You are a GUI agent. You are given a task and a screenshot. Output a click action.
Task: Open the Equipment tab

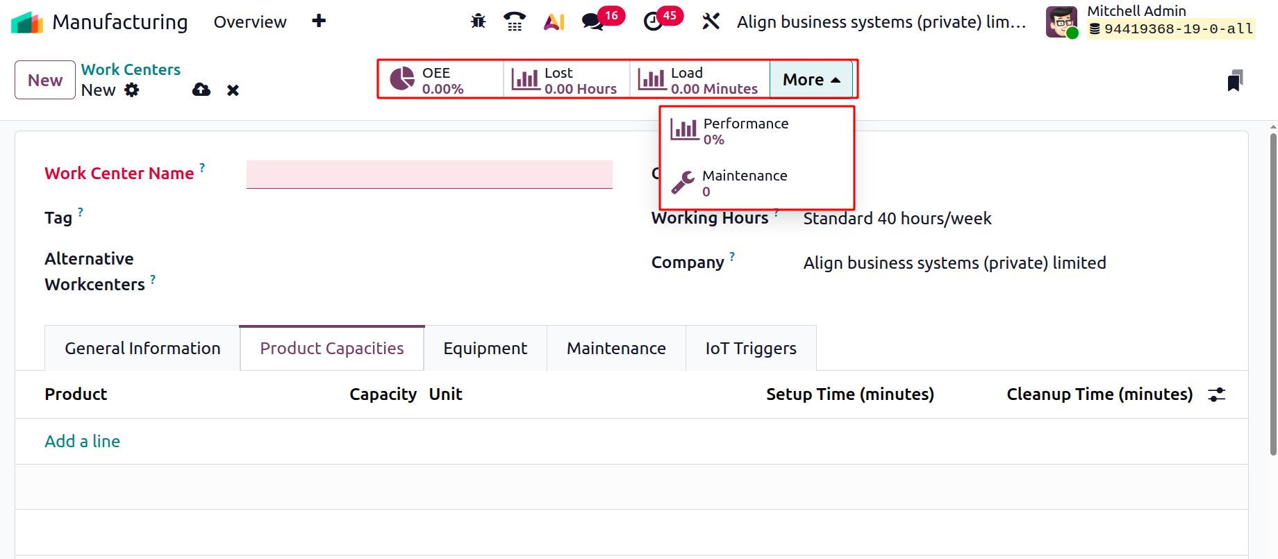pos(485,349)
